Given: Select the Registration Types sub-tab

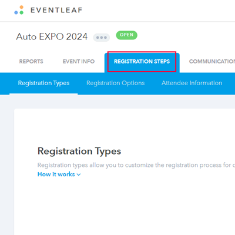Looking at the screenshot, I should 43,83.
